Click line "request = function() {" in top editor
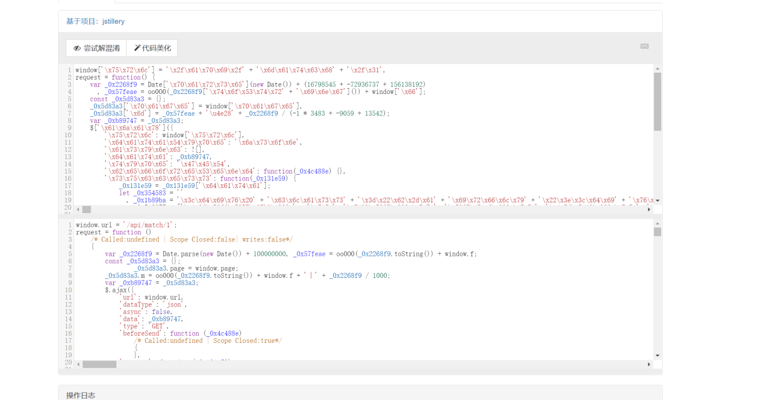 pyautogui.click(x=115, y=77)
